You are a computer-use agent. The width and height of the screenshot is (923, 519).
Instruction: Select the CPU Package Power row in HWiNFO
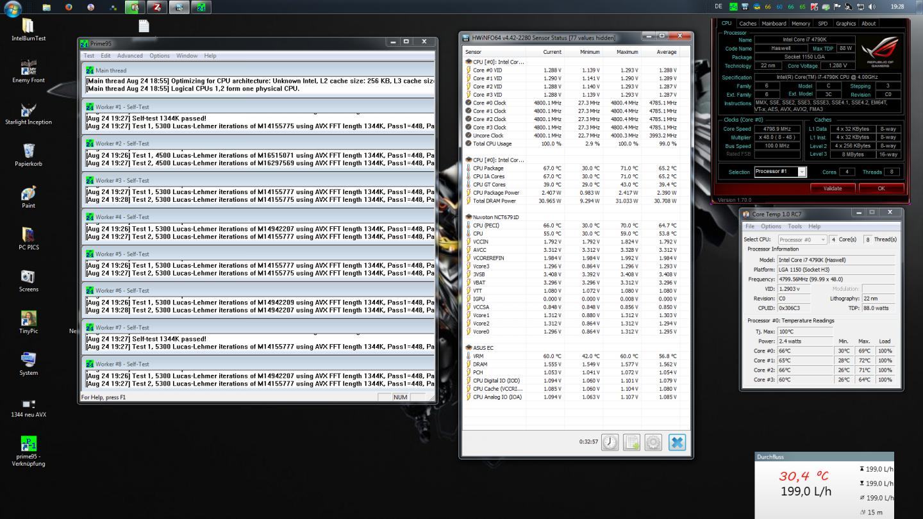(575, 193)
